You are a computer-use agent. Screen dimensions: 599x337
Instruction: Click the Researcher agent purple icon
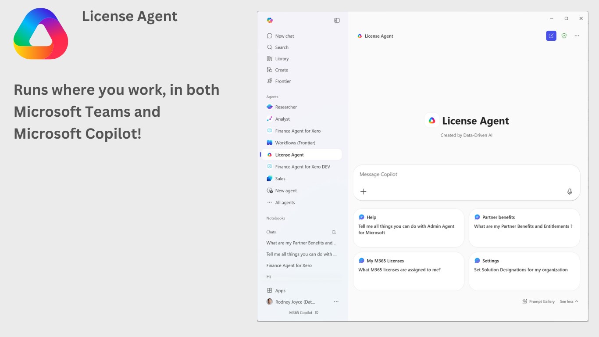click(x=270, y=107)
